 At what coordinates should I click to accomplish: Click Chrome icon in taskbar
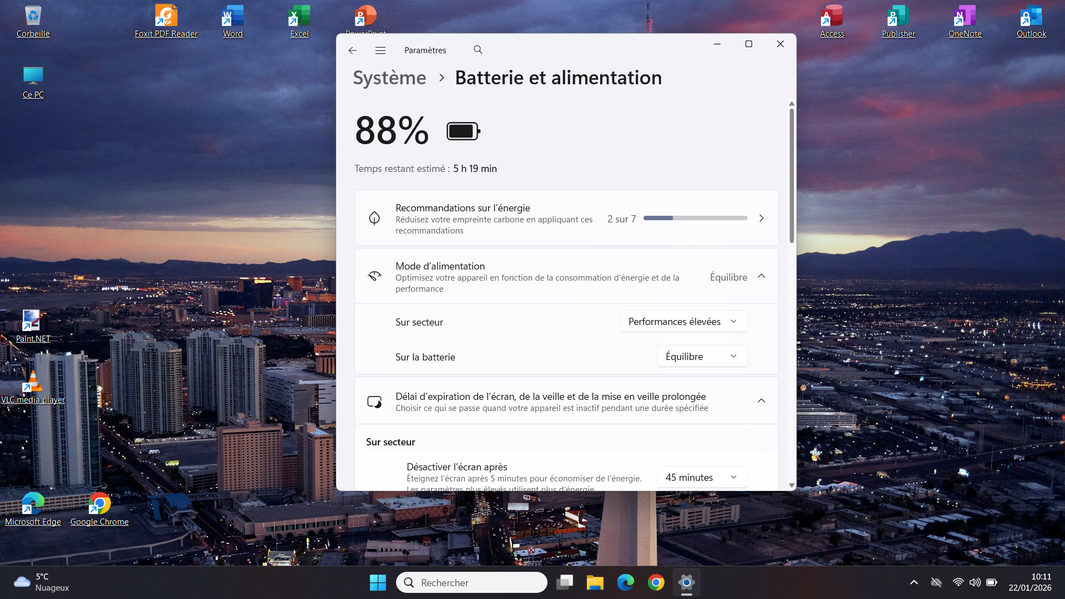click(x=656, y=582)
